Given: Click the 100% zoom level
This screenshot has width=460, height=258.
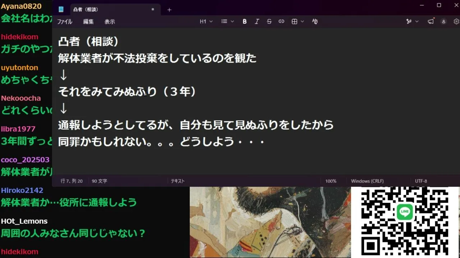Looking at the screenshot, I should pyautogui.click(x=331, y=181).
